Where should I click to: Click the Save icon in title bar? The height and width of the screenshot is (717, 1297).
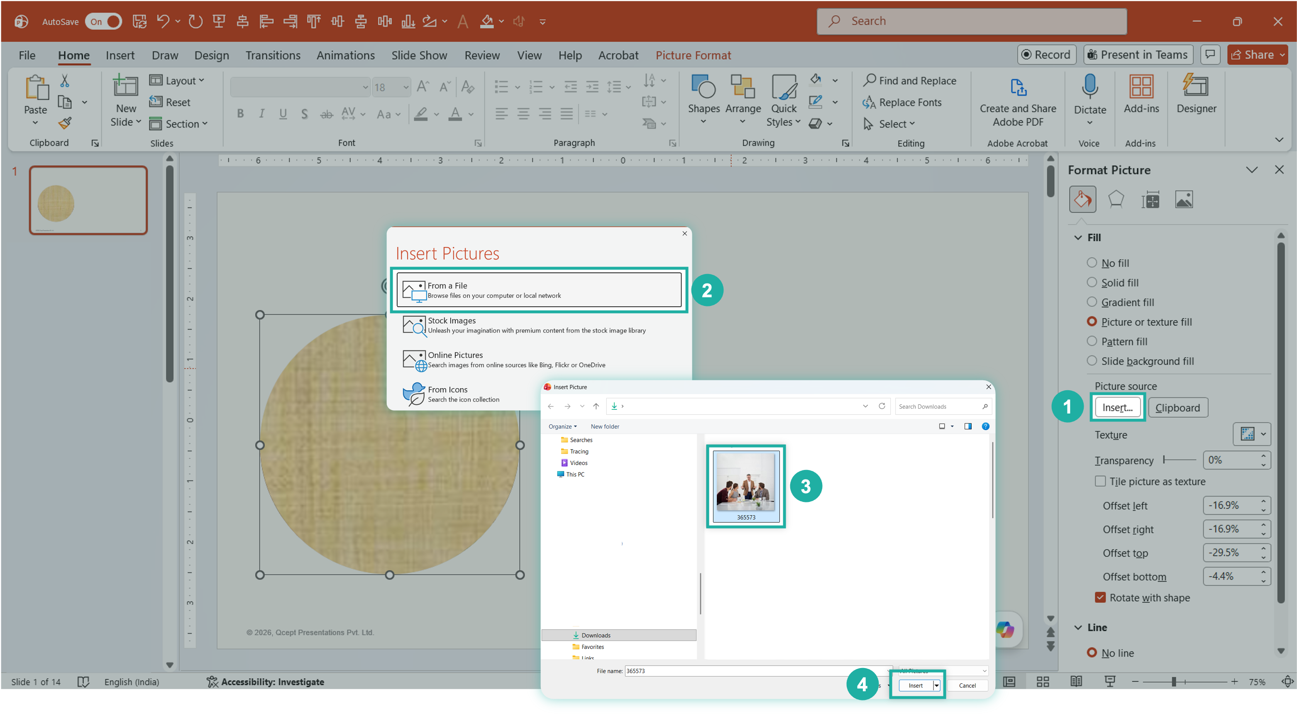tap(139, 21)
